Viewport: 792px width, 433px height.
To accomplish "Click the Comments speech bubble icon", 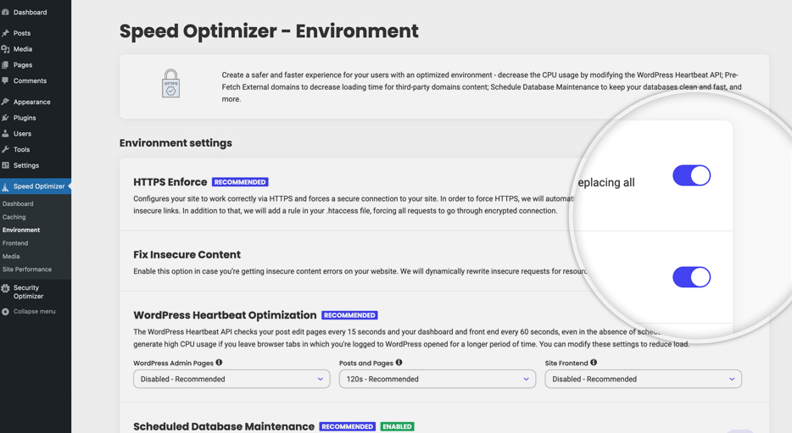I will coord(5,80).
